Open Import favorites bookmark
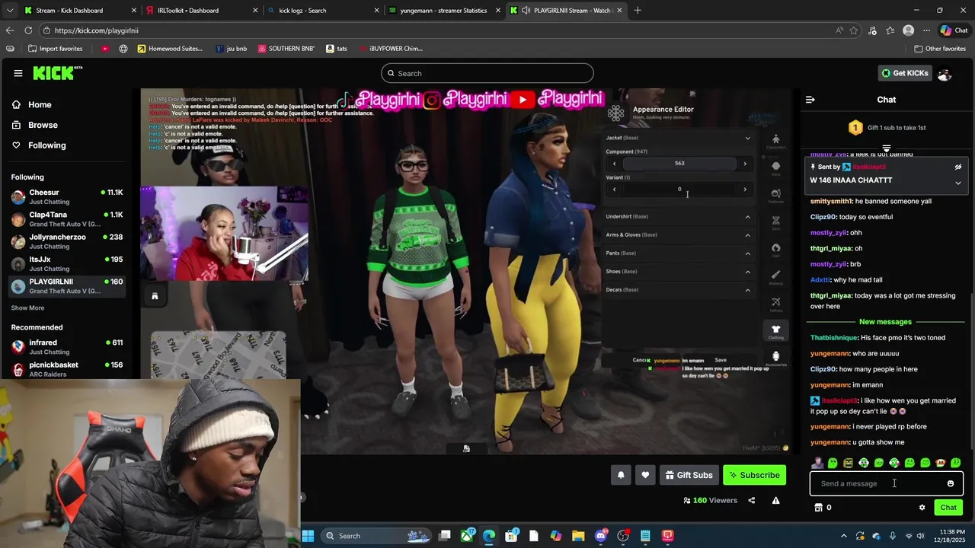Image resolution: width=975 pixels, height=548 pixels. [x=55, y=49]
